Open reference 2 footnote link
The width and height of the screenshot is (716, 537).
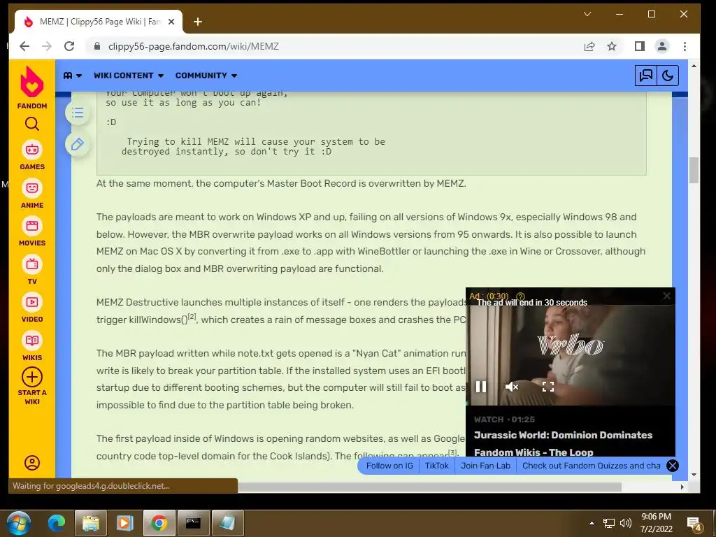pyautogui.click(x=192, y=316)
